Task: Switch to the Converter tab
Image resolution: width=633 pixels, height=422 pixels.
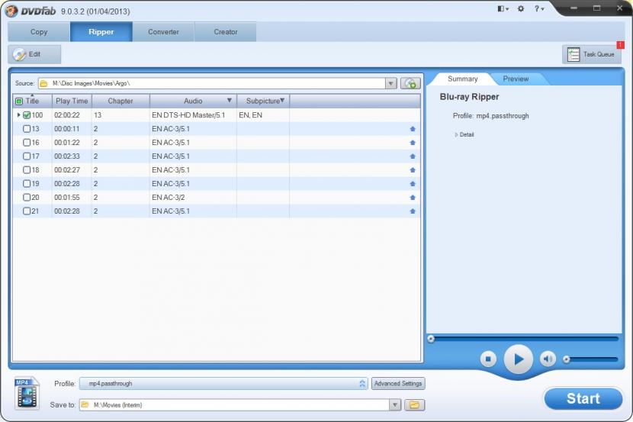Action: [x=163, y=32]
